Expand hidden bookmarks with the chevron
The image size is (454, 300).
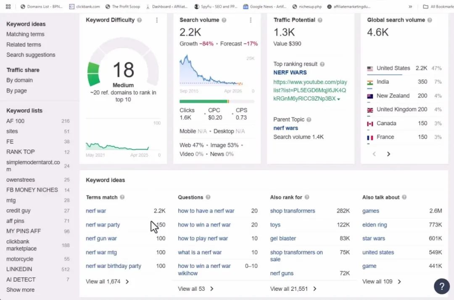tap(410, 7)
